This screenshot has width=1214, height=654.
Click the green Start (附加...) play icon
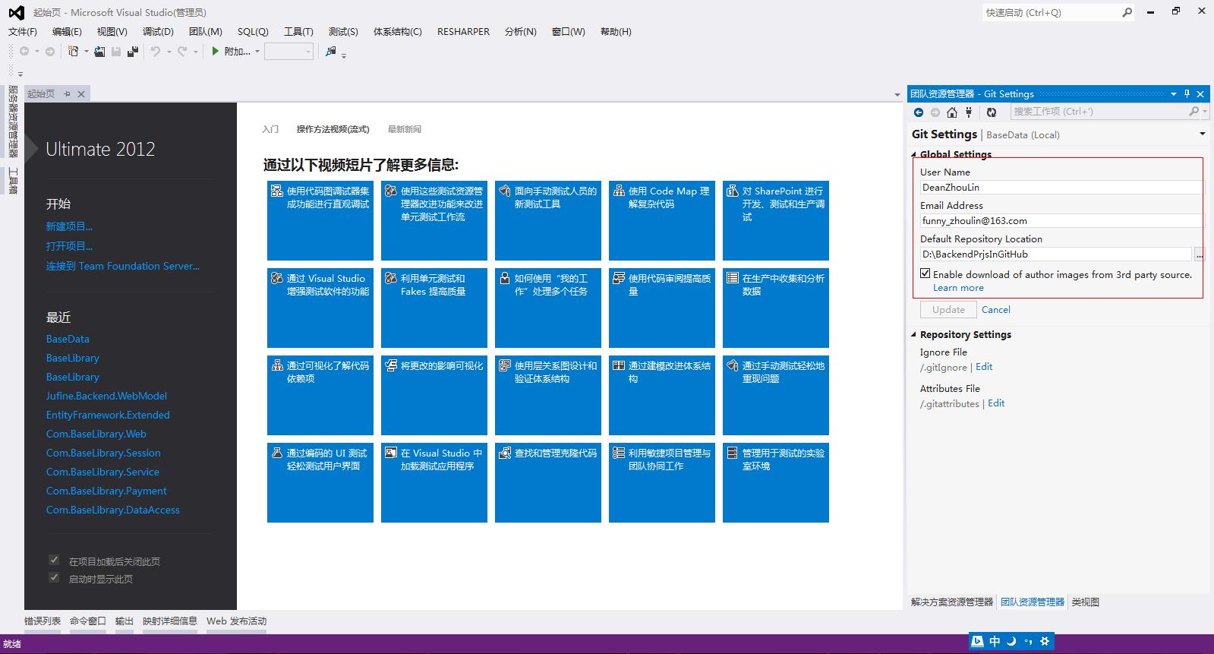[x=216, y=51]
